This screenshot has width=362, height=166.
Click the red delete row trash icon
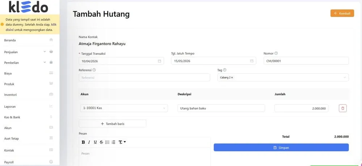(342, 108)
